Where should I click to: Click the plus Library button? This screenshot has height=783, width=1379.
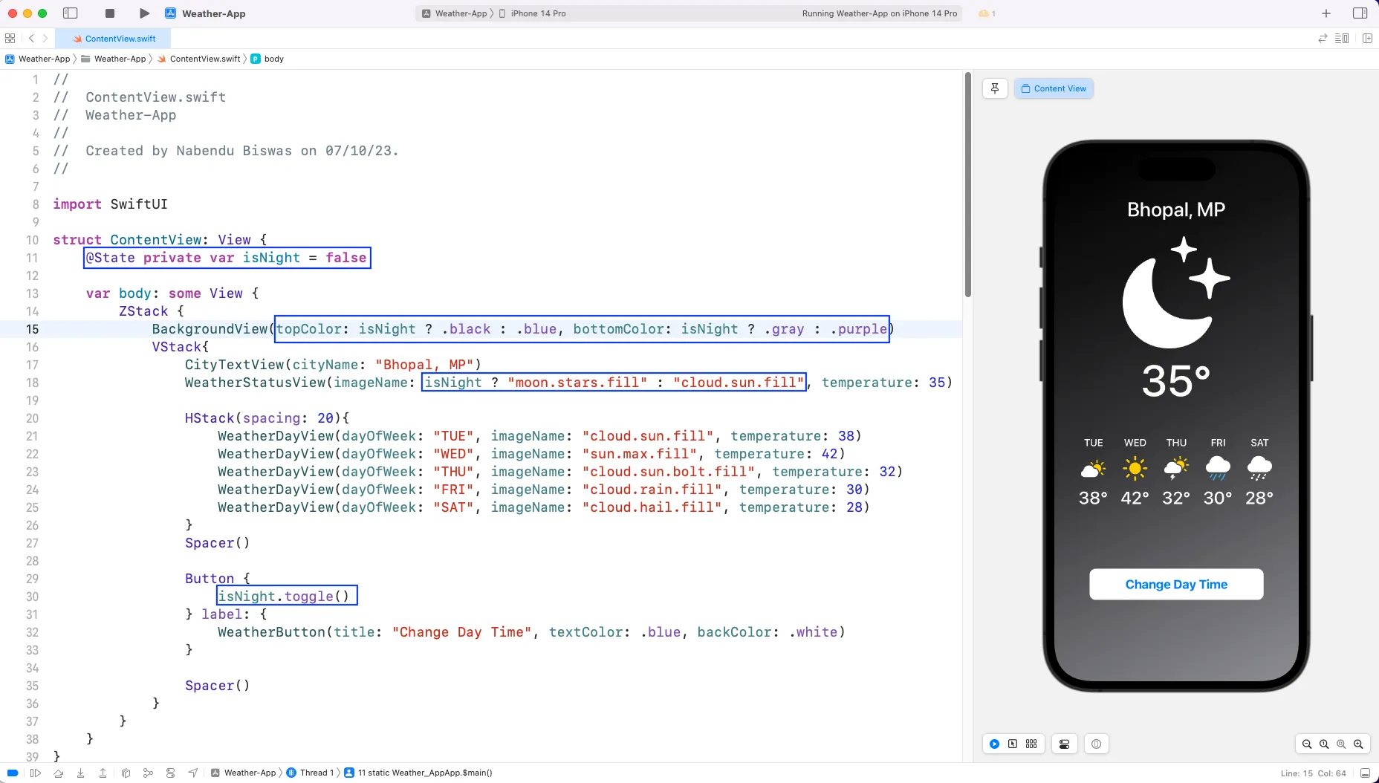point(1326,13)
